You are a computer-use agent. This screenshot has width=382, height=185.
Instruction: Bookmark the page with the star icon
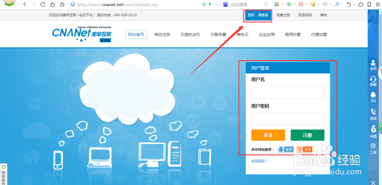[x=62, y=4]
